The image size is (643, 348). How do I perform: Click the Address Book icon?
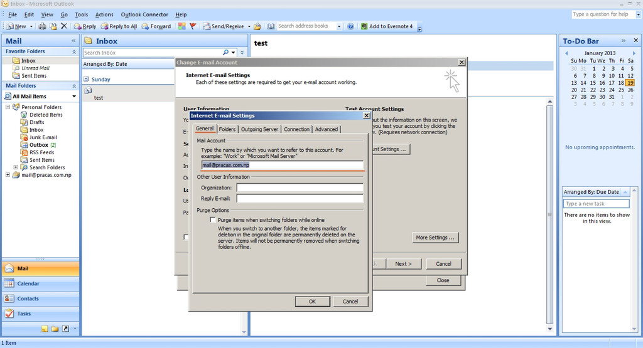271,26
